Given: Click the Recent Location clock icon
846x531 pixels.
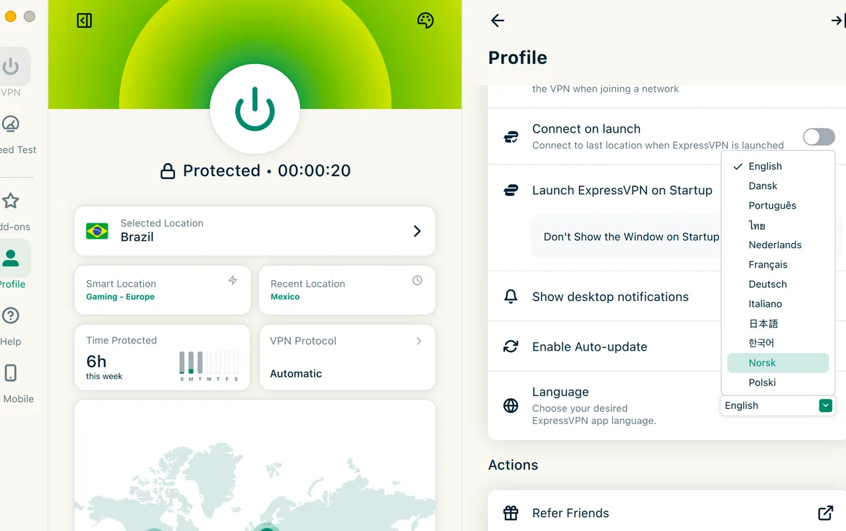Looking at the screenshot, I should (x=417, y=280).
